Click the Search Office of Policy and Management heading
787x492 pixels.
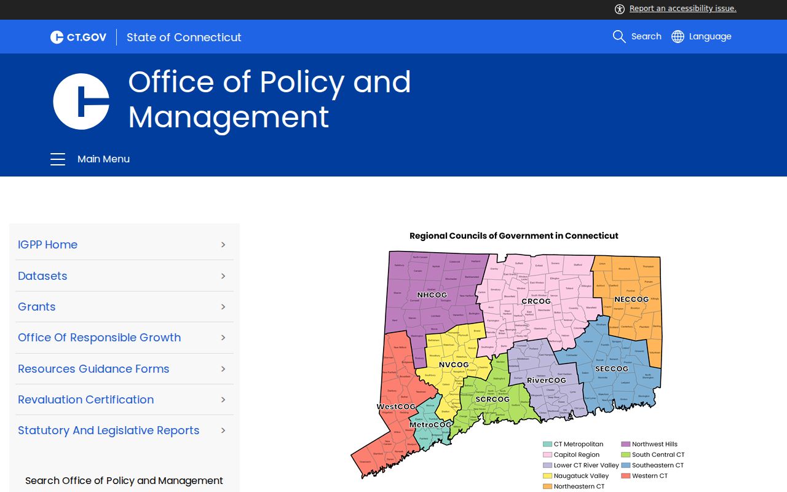click(x=124, y=481)
